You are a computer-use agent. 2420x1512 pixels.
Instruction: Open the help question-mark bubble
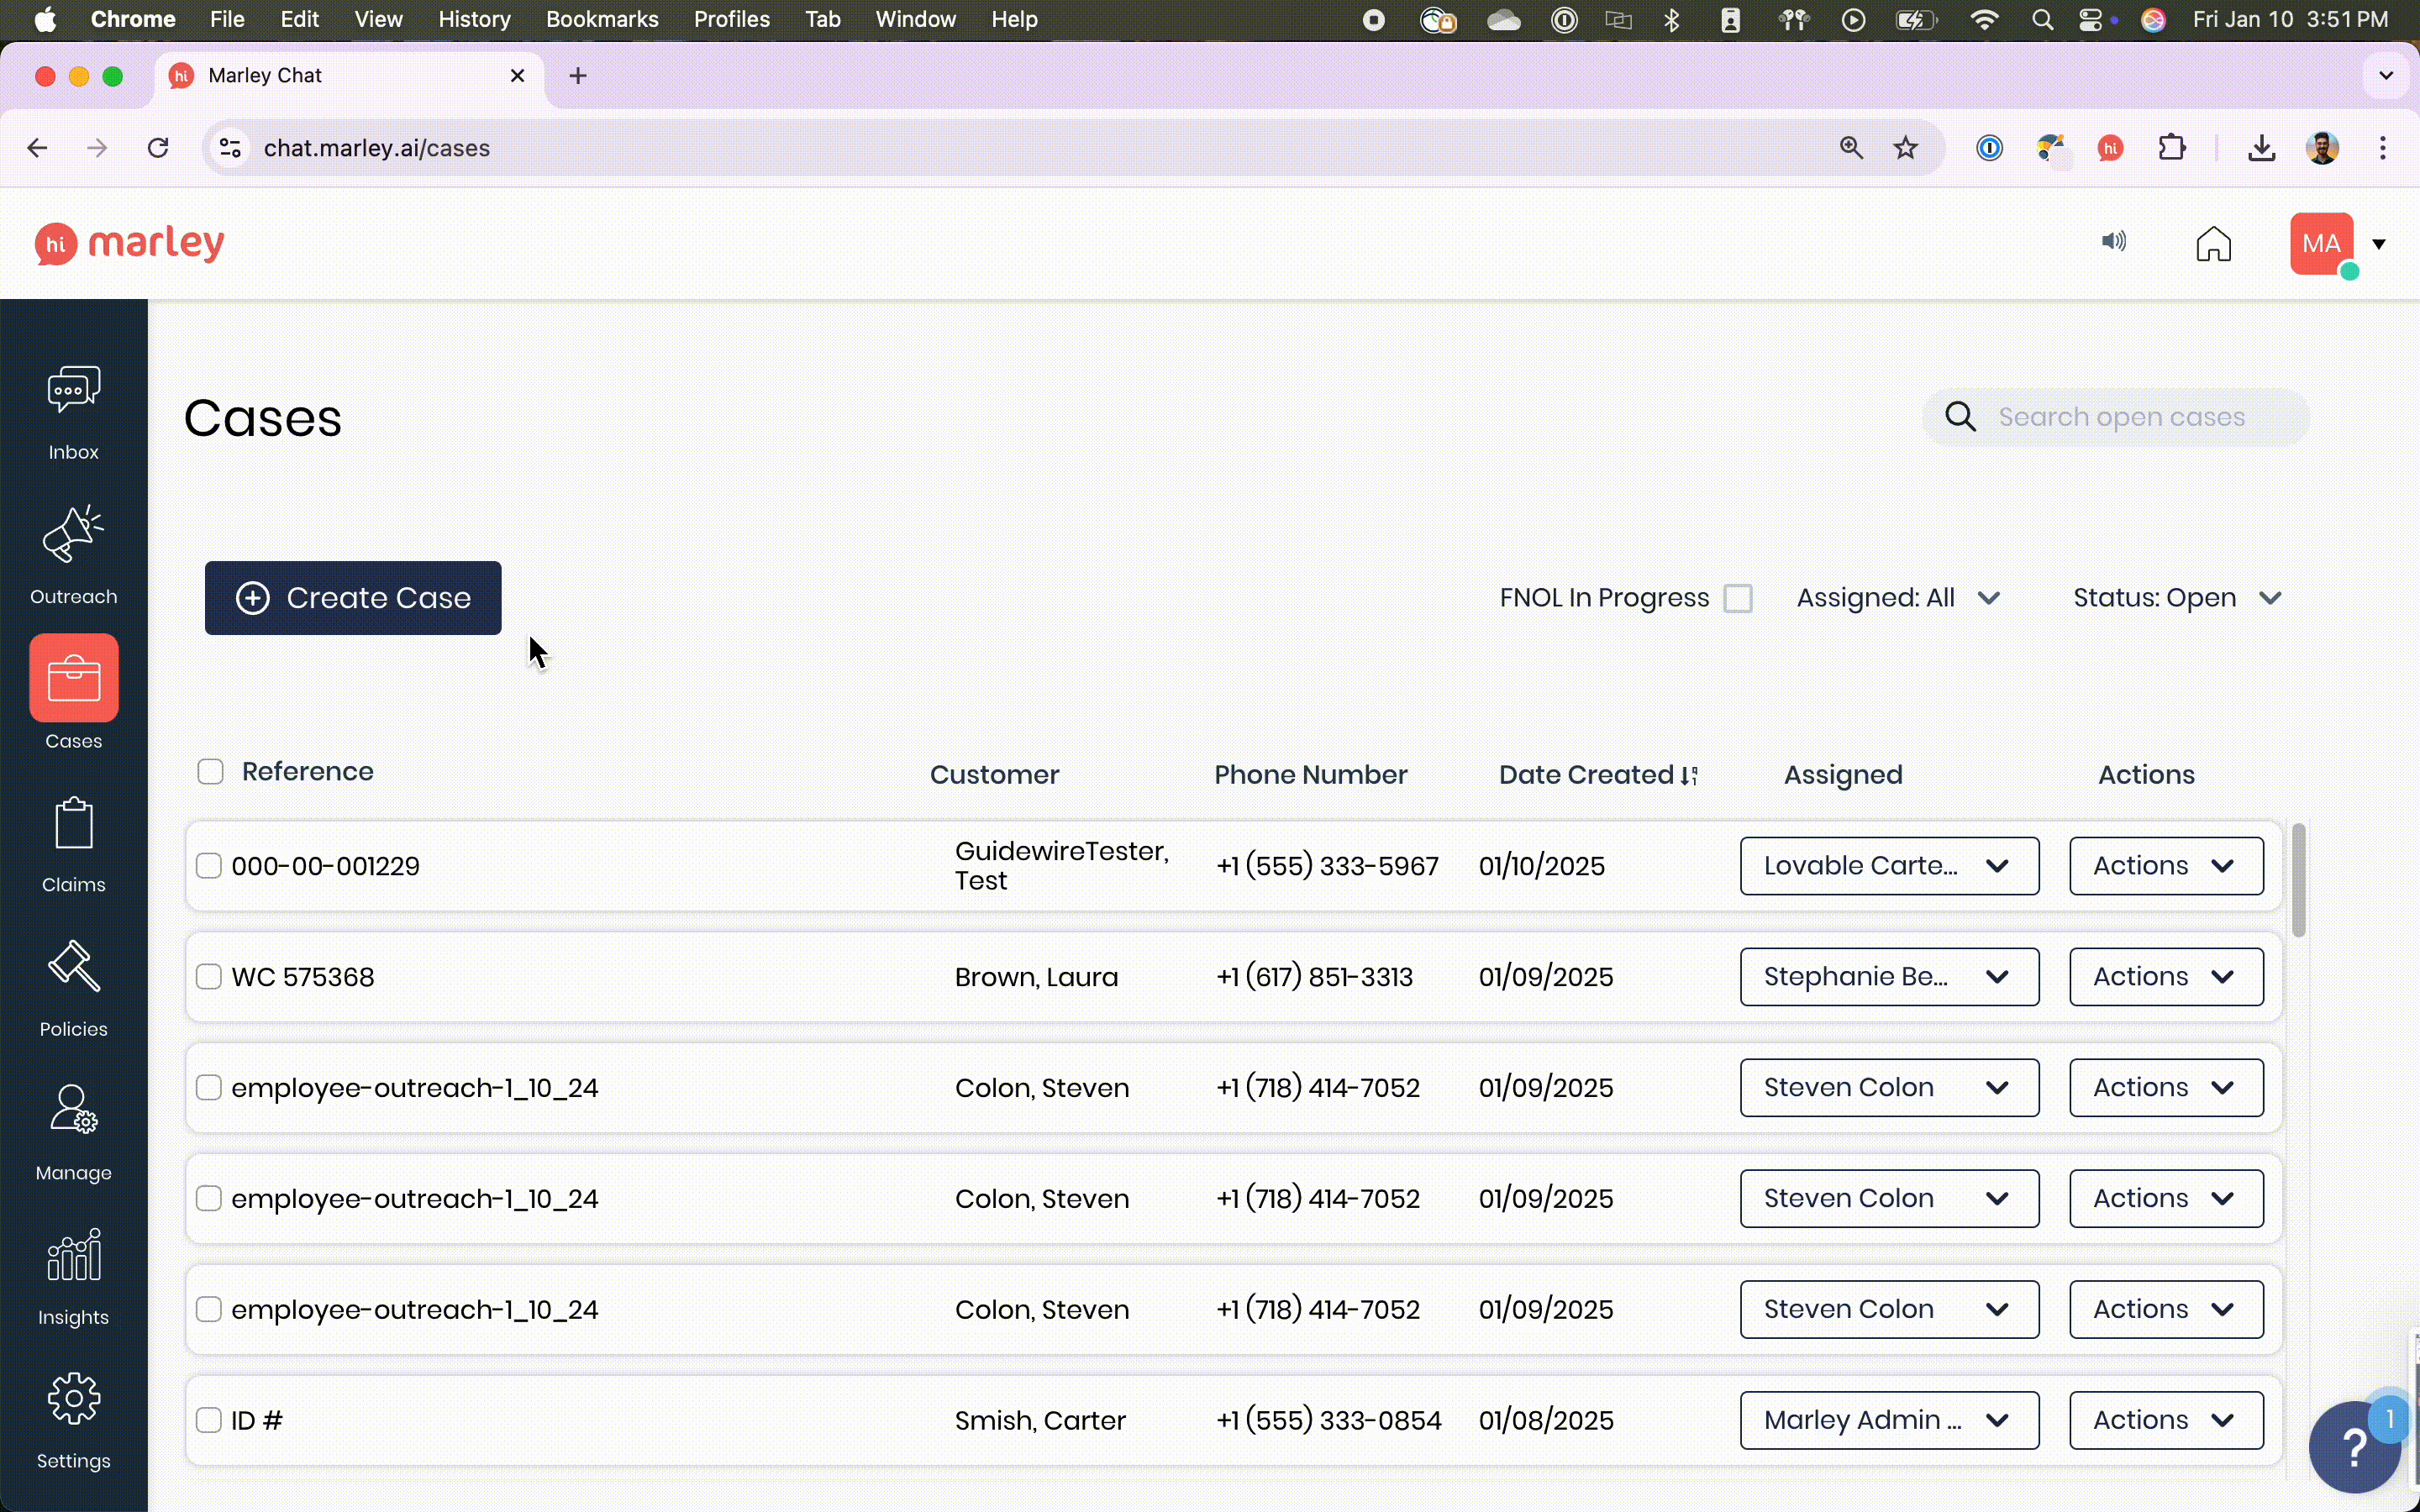(x=2355, y=1446)
